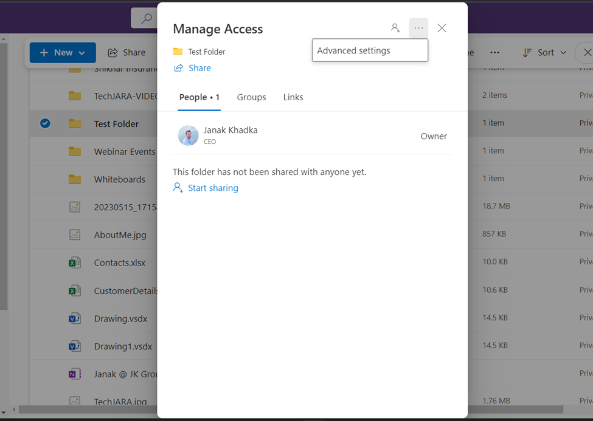Click Janak Khadka's profile picture
This screenshot has width=593, height=421.
point(188,135)
